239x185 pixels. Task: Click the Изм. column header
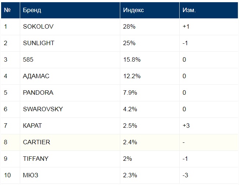pyautogui.click(x=189, y=10)
